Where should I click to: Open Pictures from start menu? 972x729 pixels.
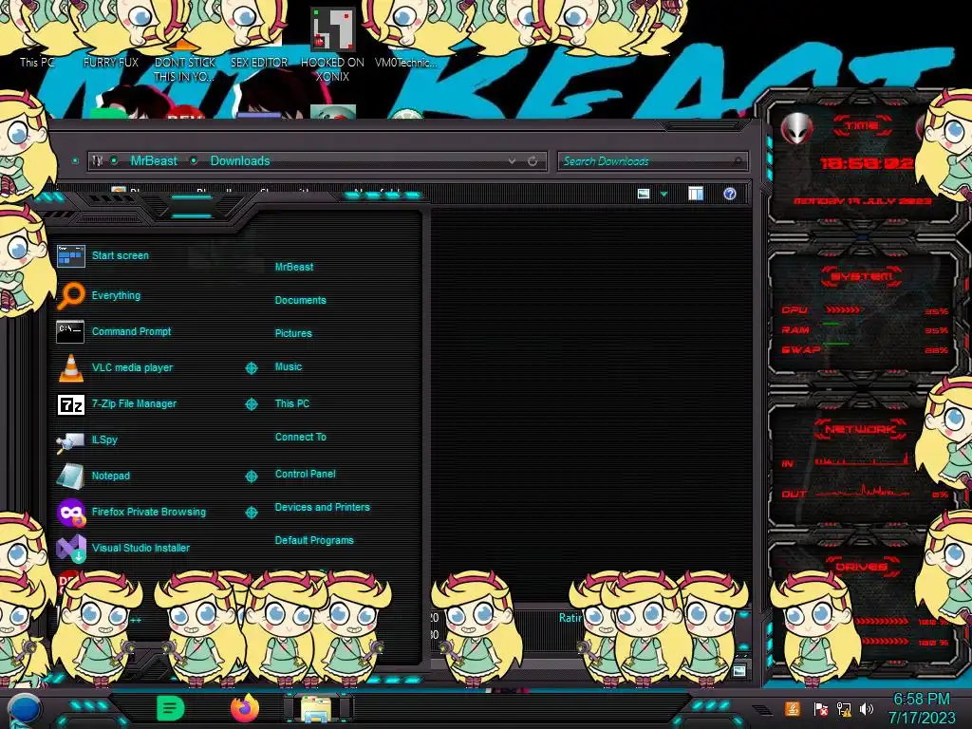tap(293, 333)
